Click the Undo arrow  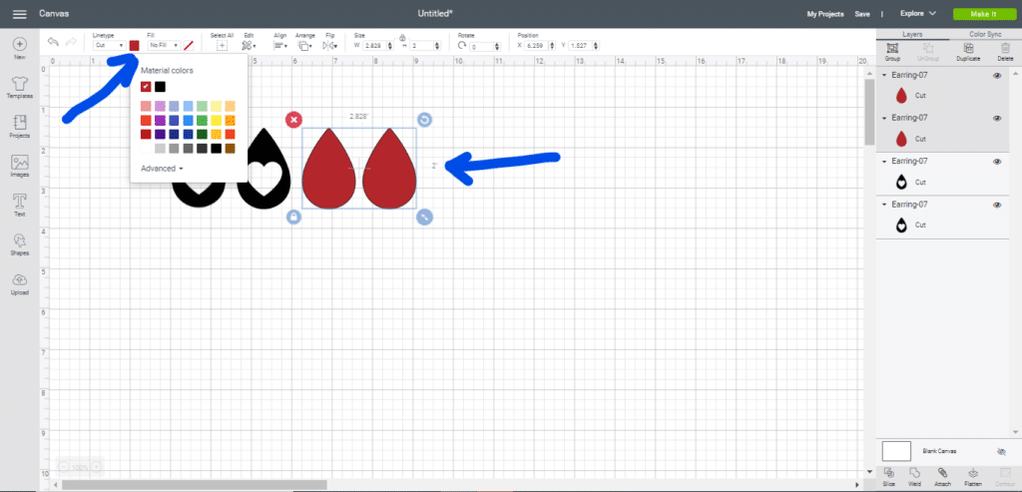pyautogui.click(x=54, y=41)
